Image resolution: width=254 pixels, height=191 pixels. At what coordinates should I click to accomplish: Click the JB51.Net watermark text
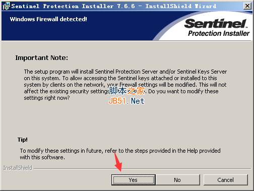point(126,101)
